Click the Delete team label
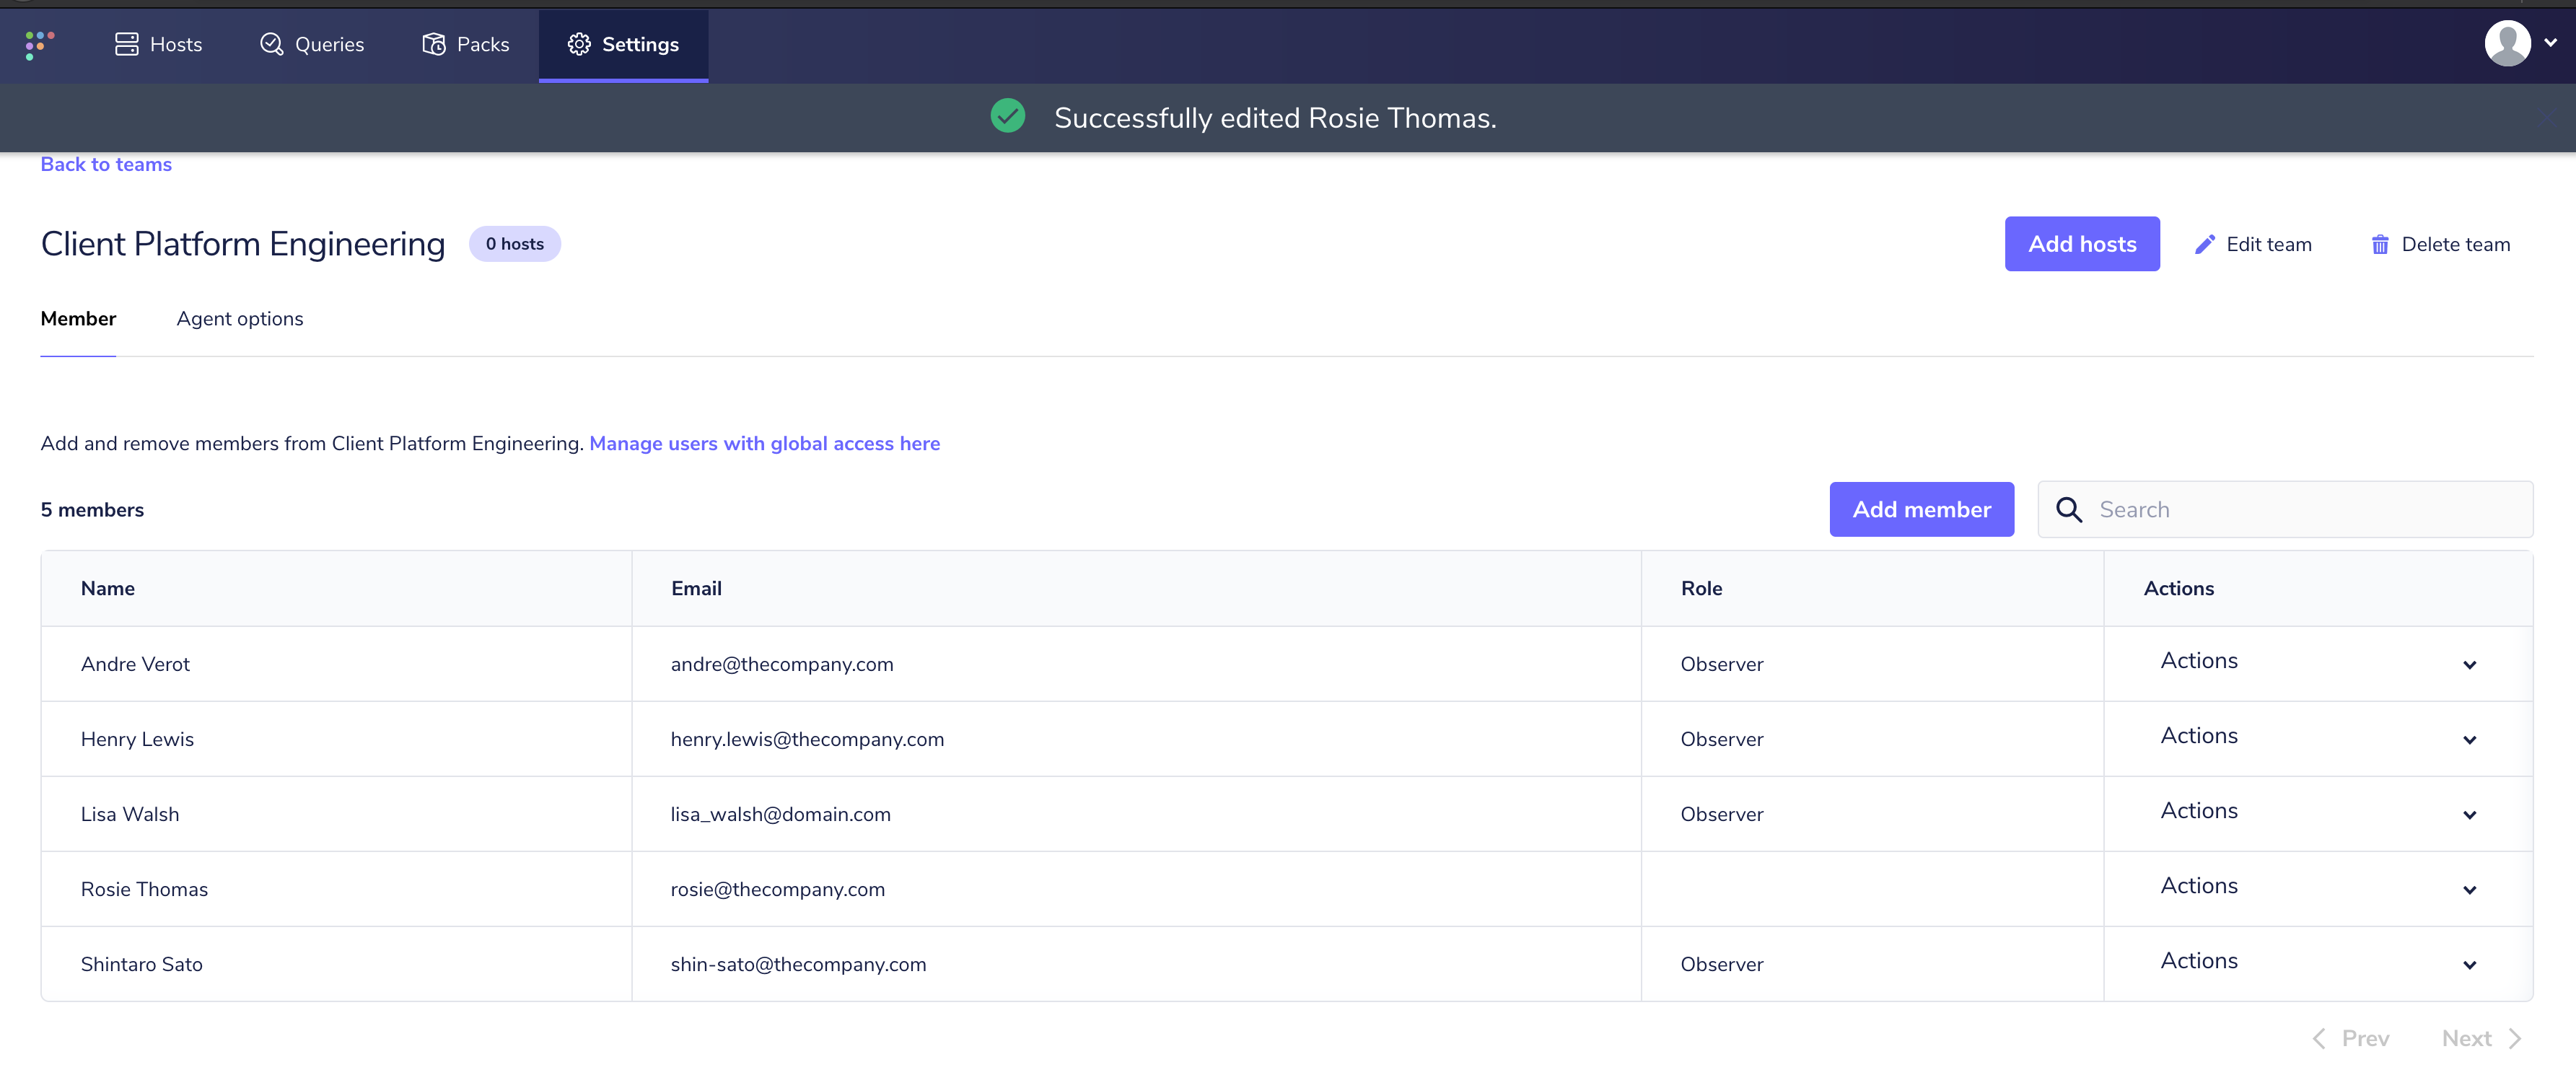The height and width of the screenshot is (1088, 2576). pyautogui.click(x=2455, y=245)
